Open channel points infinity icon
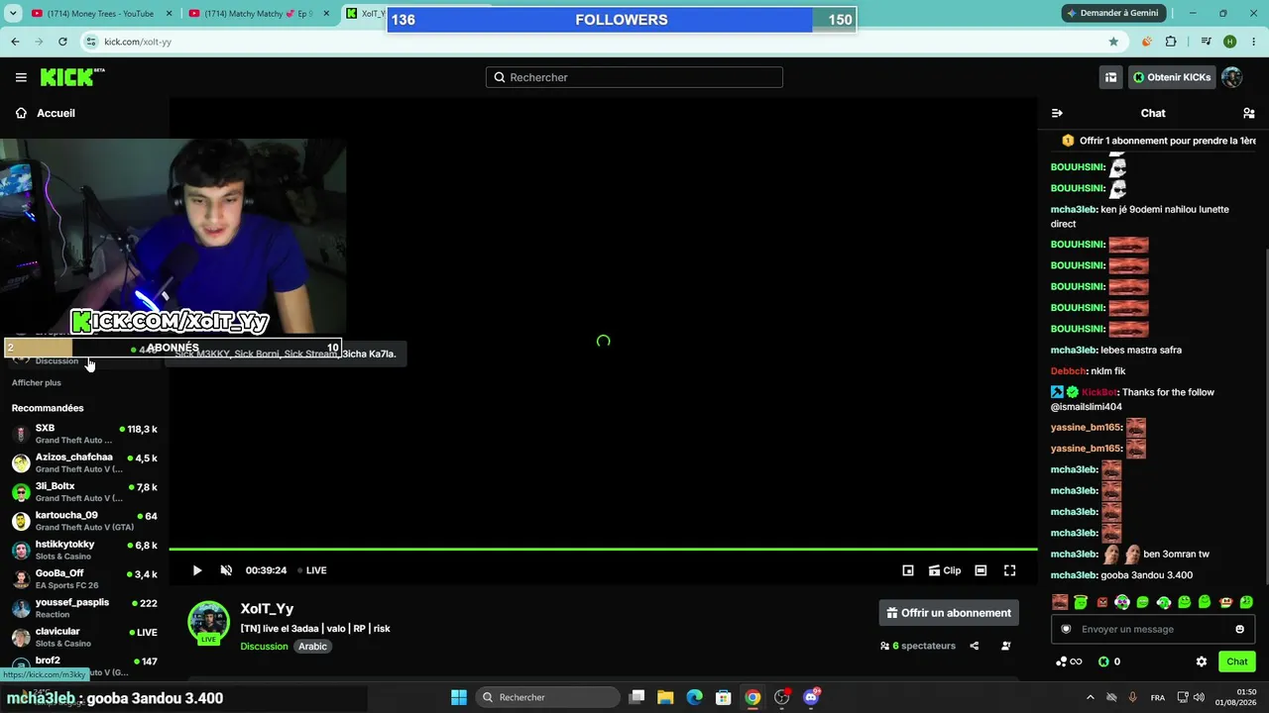 point(1069,662)
